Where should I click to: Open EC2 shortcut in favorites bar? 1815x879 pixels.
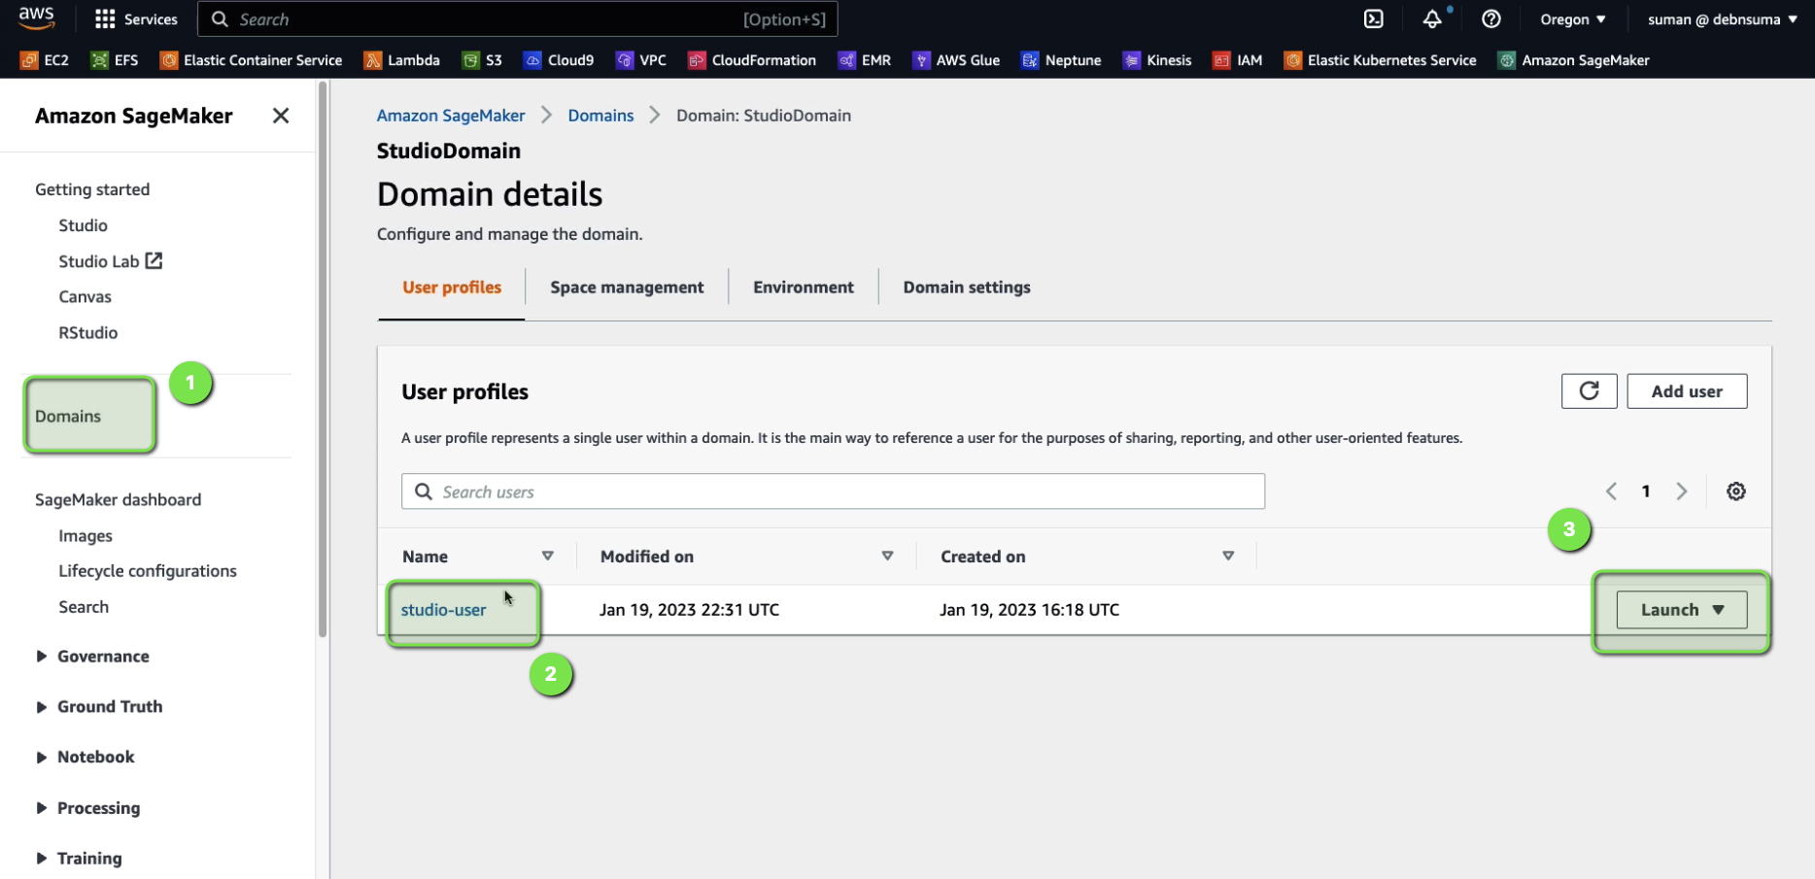tap(45, 60)
